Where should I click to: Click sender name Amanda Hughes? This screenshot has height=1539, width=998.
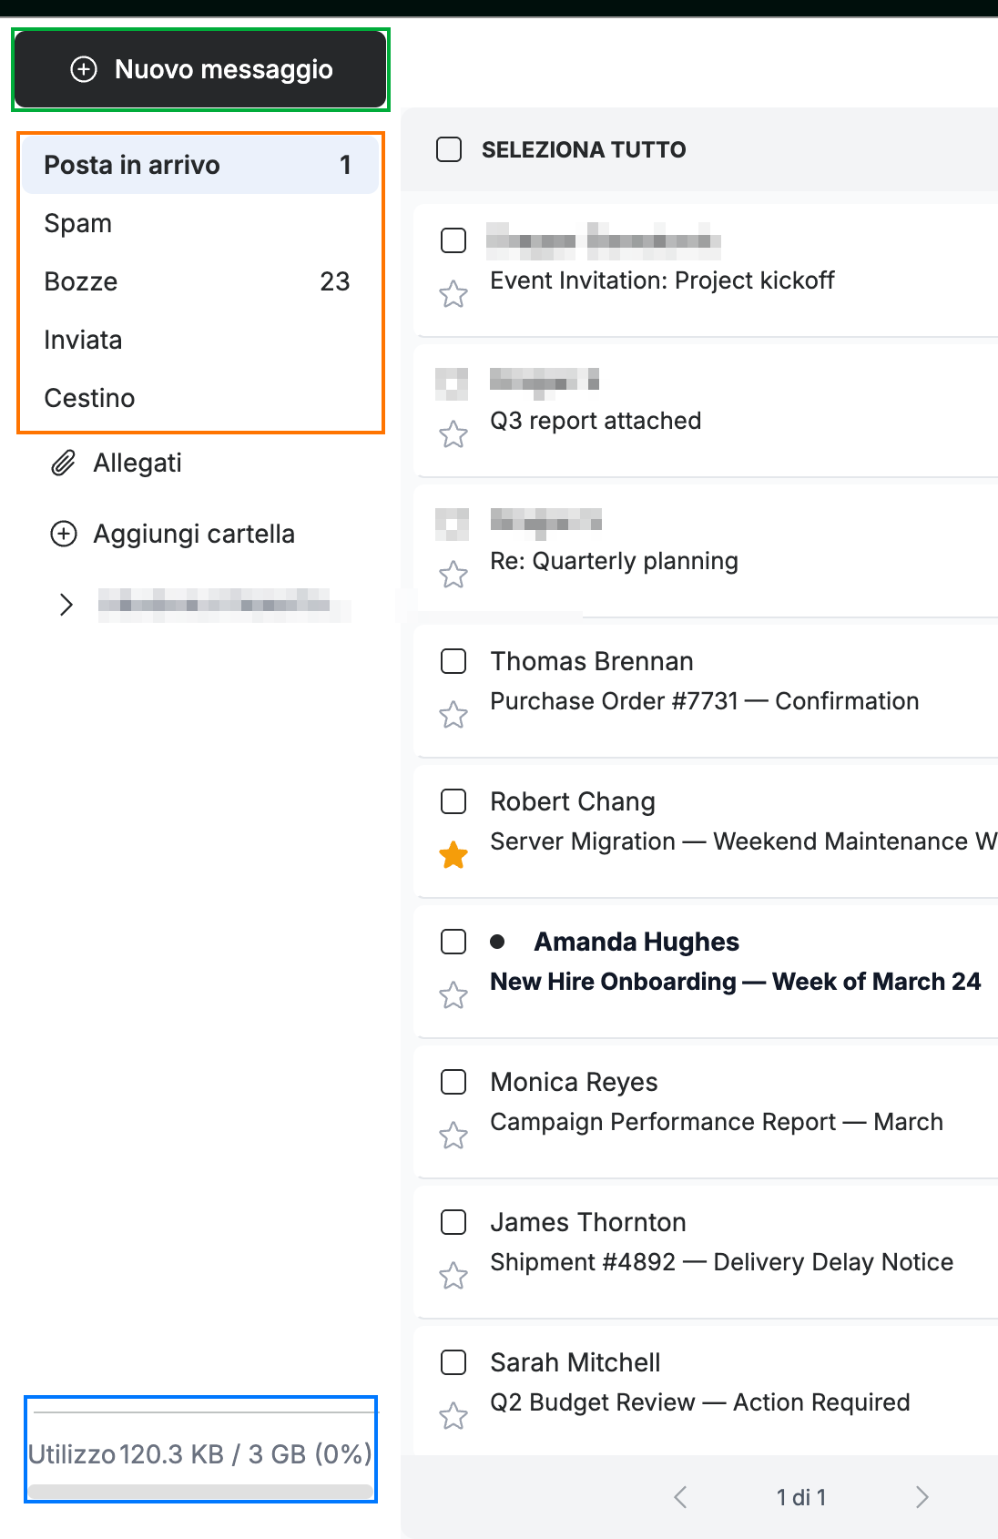(636, 942)
